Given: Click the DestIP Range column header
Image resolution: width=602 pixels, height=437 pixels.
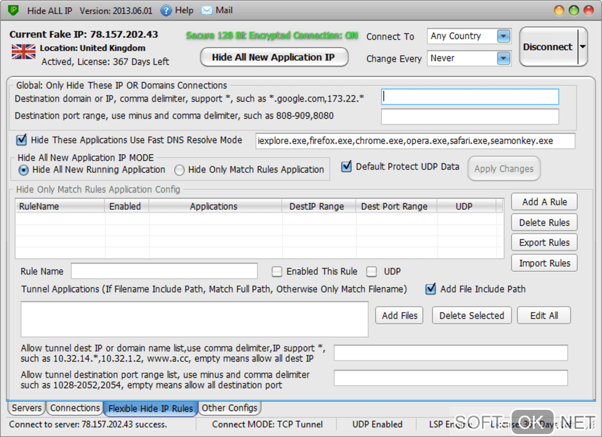Looking at the screenshot, I should coord(319,206).
